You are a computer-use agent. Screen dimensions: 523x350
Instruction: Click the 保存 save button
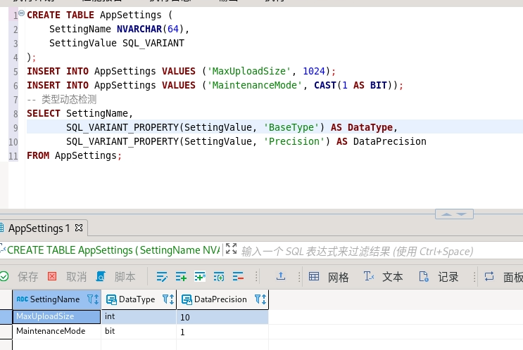click(x=20, y=277)
